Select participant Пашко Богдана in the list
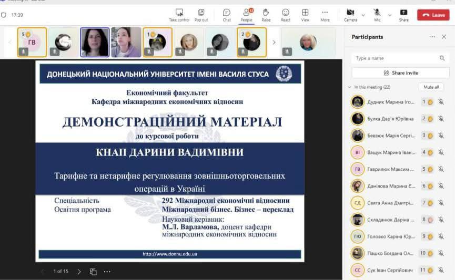This screenshot has height=280, width=455. pos(398,253)
